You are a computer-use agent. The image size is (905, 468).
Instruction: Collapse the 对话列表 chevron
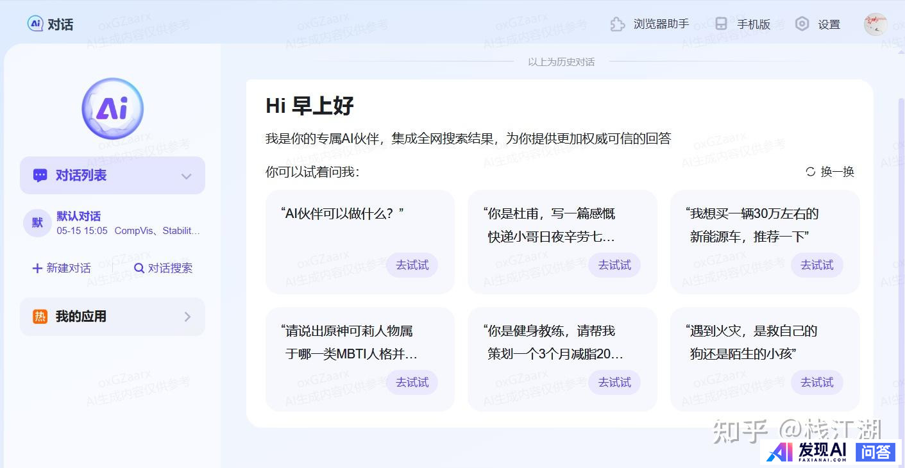click(x=187, y=176)
